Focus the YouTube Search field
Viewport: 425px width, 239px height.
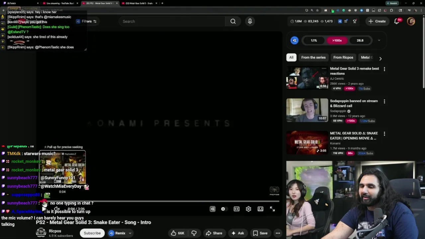[173, 21]
